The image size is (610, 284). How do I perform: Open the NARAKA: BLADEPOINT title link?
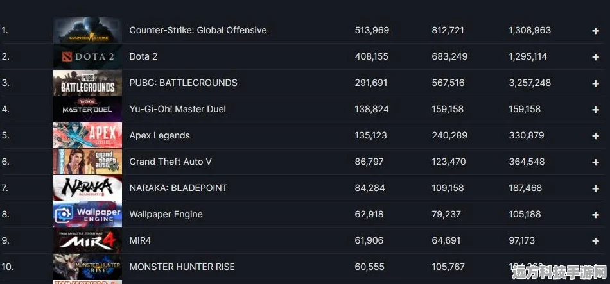click(x=178, y=188)
